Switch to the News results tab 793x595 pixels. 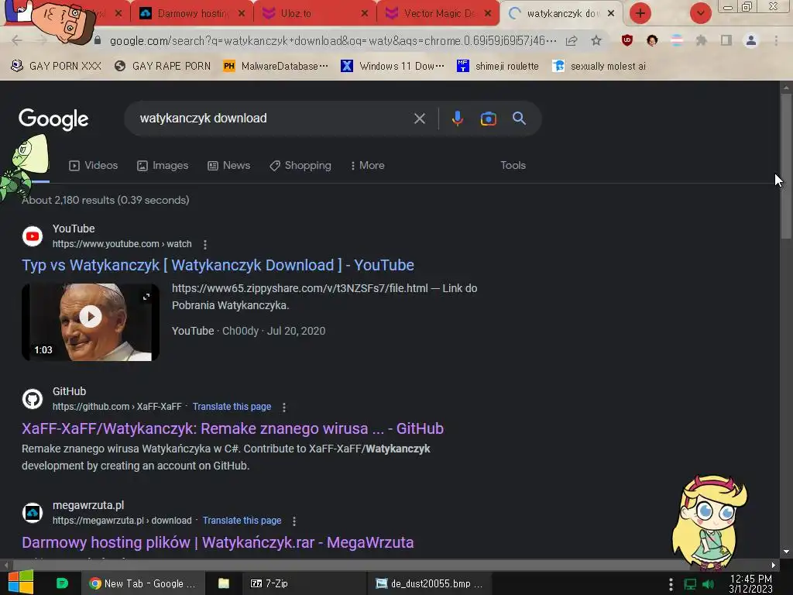[229, 166]
